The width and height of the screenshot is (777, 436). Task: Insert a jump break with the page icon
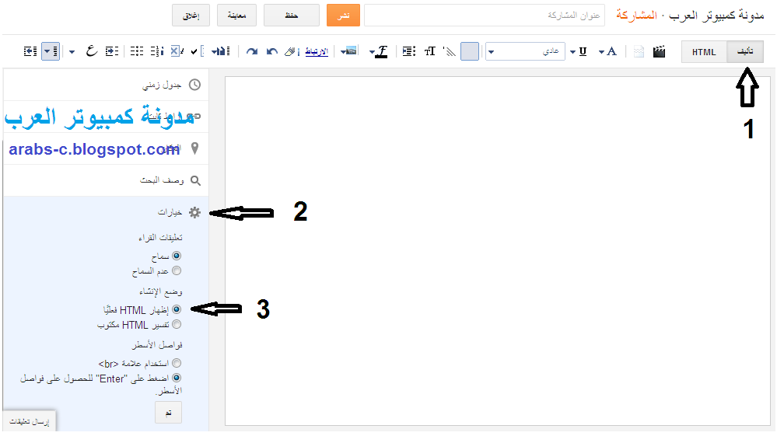[639, 51]
